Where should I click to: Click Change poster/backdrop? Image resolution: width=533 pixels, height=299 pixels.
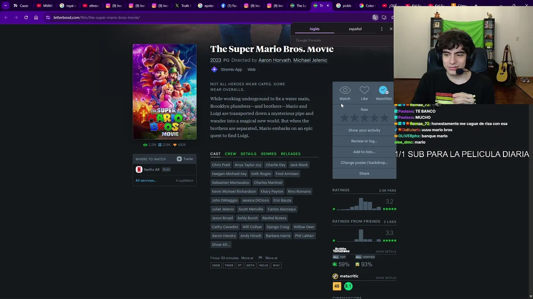pyautogui.click(x=364, y=163)
